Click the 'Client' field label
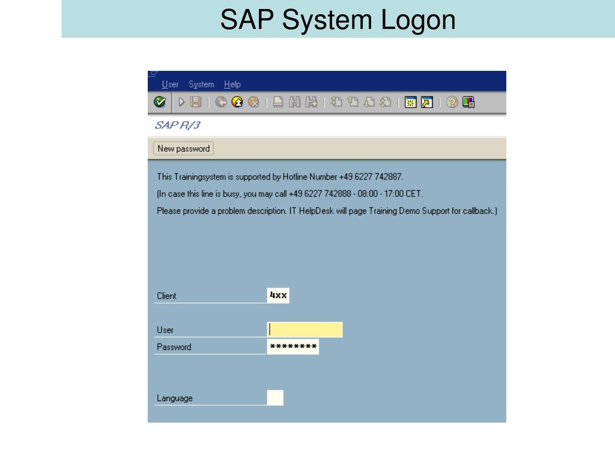 click(x=167, y=296)
